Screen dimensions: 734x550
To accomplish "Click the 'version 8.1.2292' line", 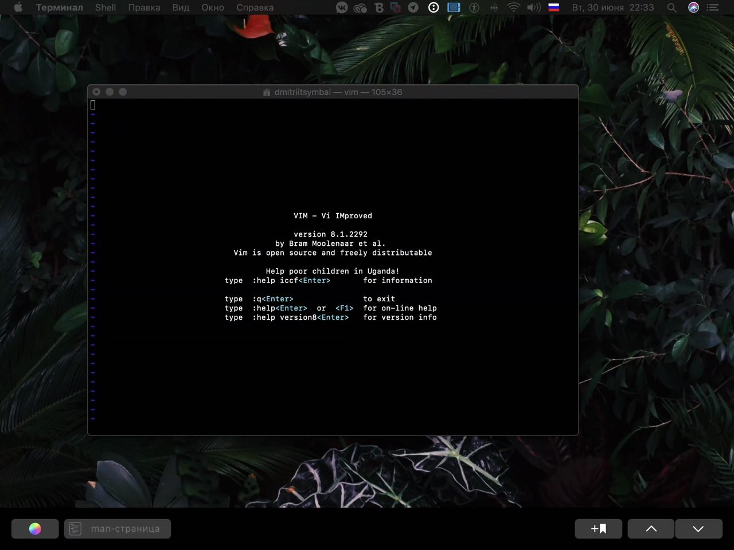I will coord(330,234).
